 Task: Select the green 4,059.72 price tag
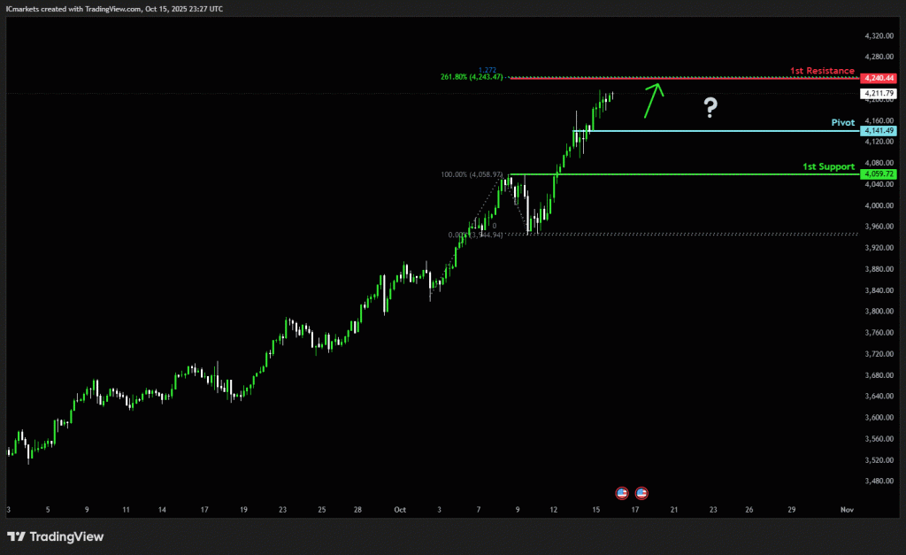(x=878, y=174)
